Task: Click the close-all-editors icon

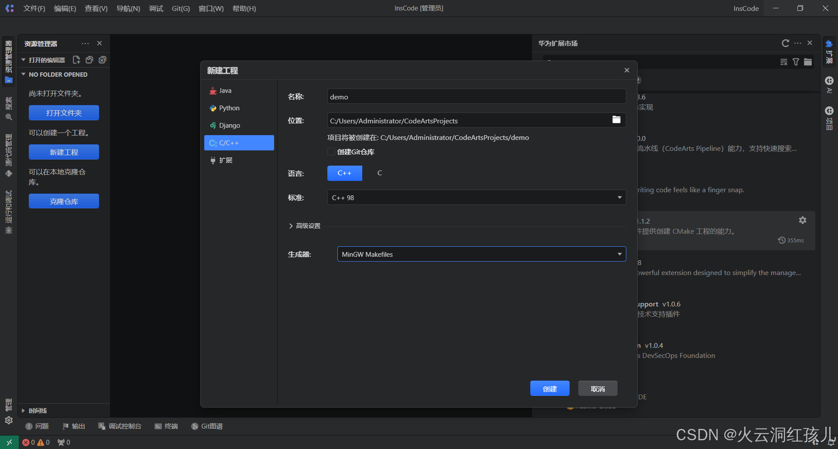Action: (103, 60)
